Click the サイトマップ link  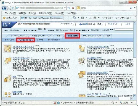(x=113, y=24)
